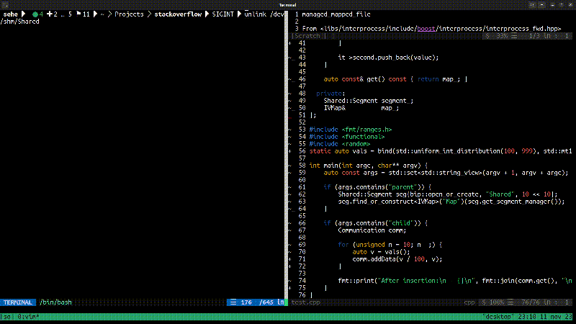Click the 'unlink' command text

coord(256,14)
